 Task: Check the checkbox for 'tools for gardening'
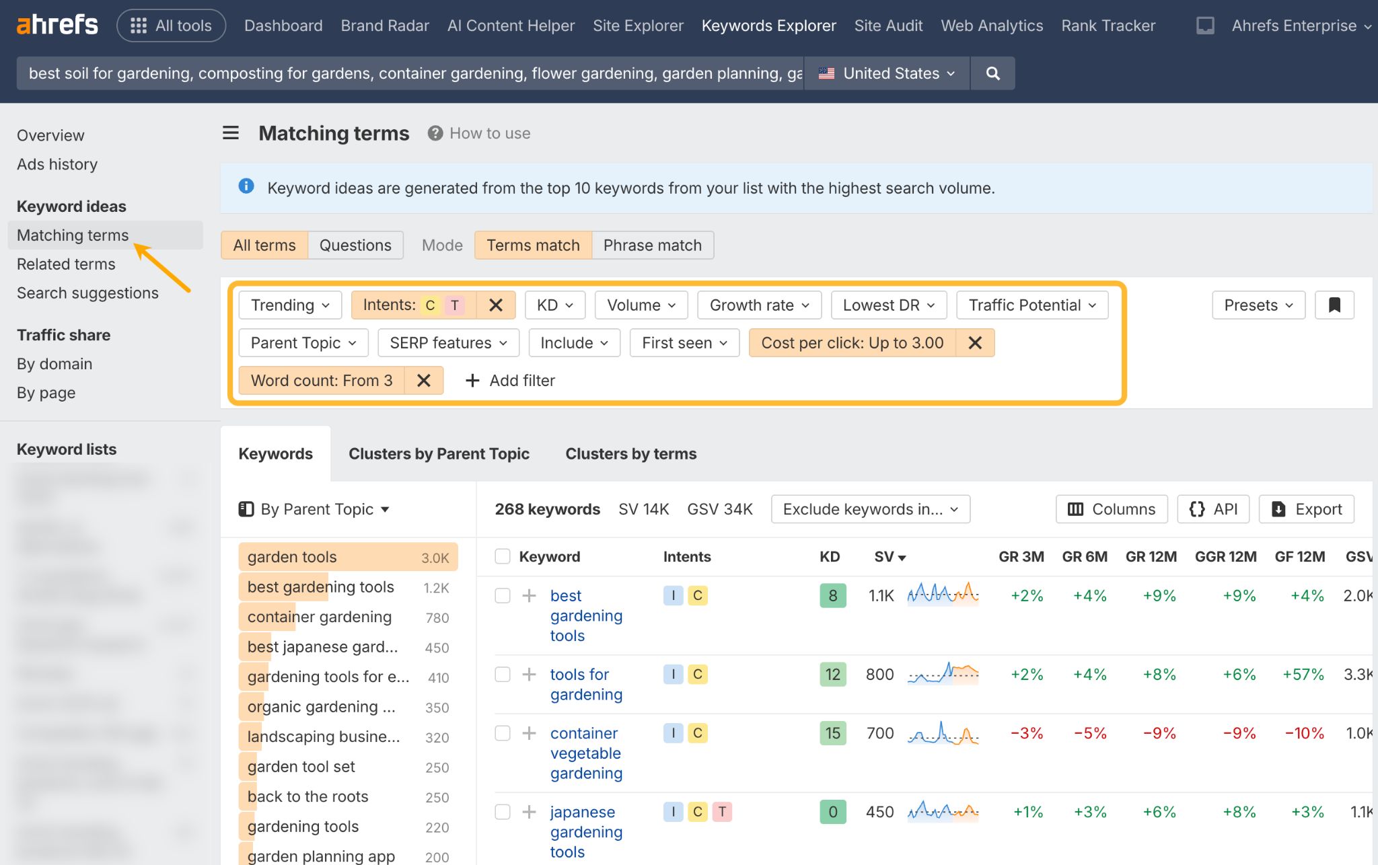[503, 674]
